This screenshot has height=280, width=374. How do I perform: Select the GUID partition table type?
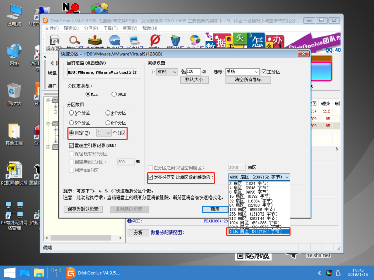(x=114, y=94)
